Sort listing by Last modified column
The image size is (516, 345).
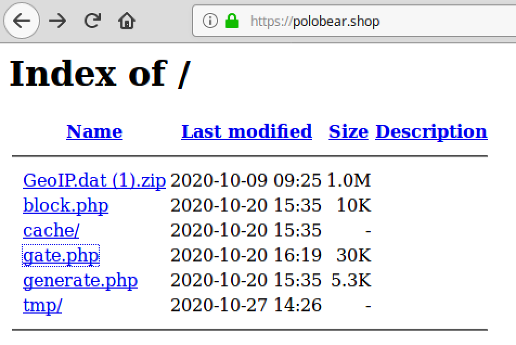click(247, 132)
